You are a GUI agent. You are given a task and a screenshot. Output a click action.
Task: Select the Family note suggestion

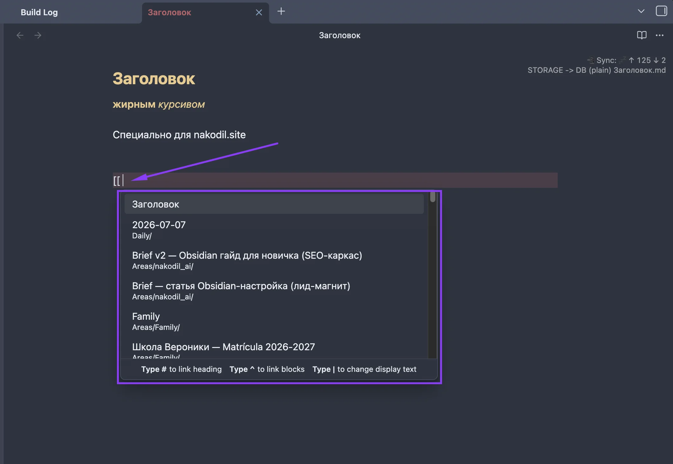tap(274, 321)
